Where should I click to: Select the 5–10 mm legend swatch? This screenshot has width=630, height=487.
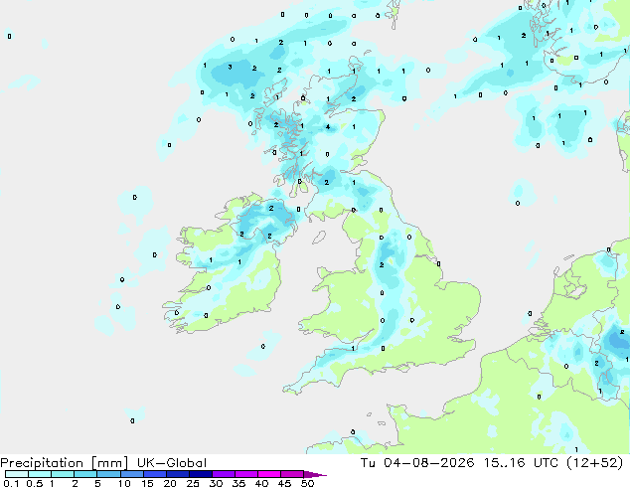[108, 474]
